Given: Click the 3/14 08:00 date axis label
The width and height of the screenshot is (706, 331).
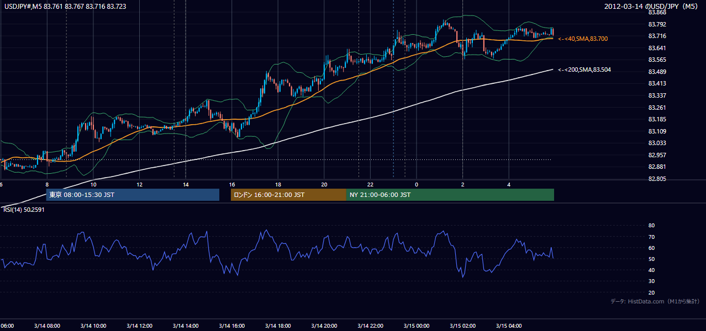Looking at the screenshot, I should coord(47,325).
